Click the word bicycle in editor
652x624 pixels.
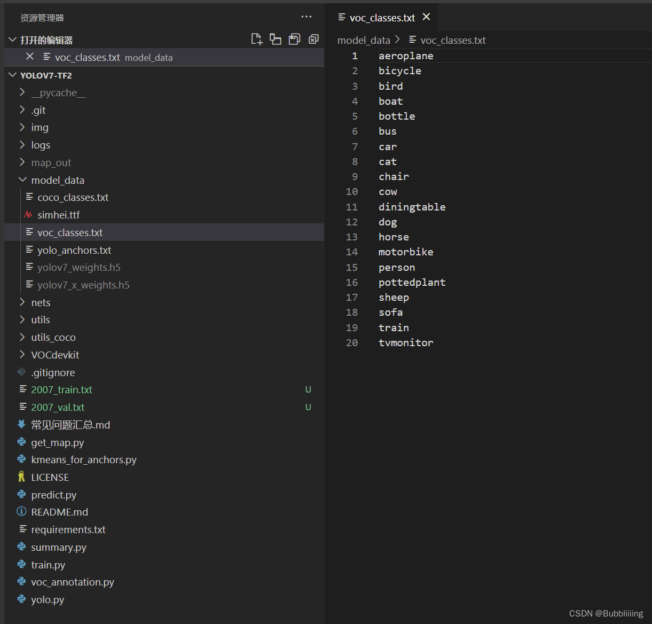tap(400, 71)
